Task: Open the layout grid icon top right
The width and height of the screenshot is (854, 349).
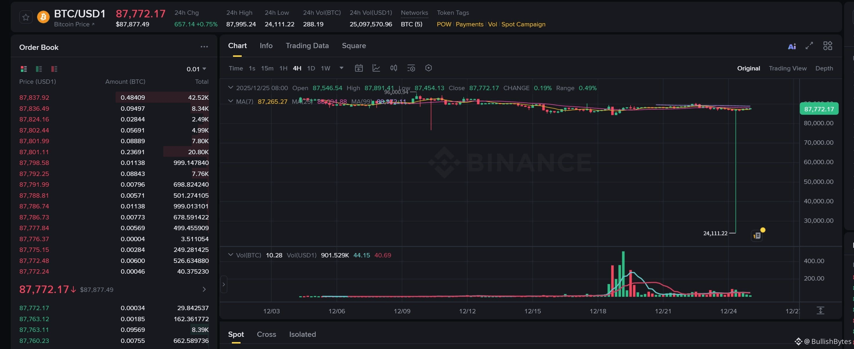Action: 828,46
